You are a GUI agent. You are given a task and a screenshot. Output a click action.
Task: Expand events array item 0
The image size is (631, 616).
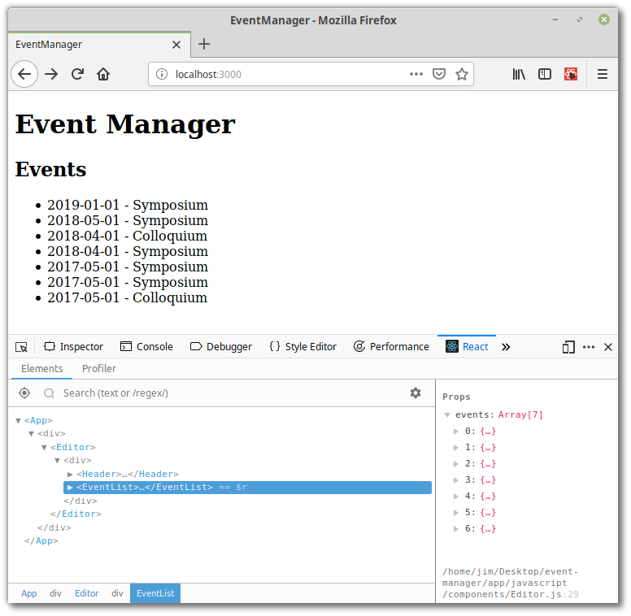coord(456,432)
